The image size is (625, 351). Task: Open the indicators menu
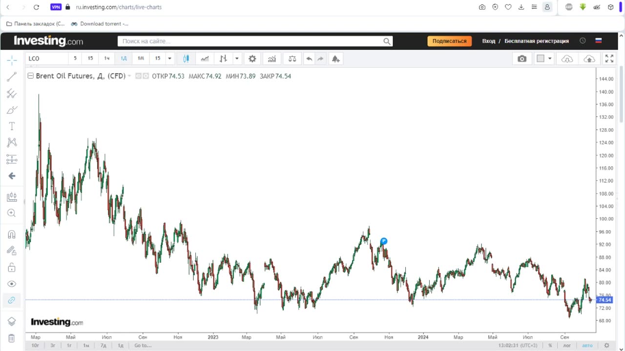point(272,58)
